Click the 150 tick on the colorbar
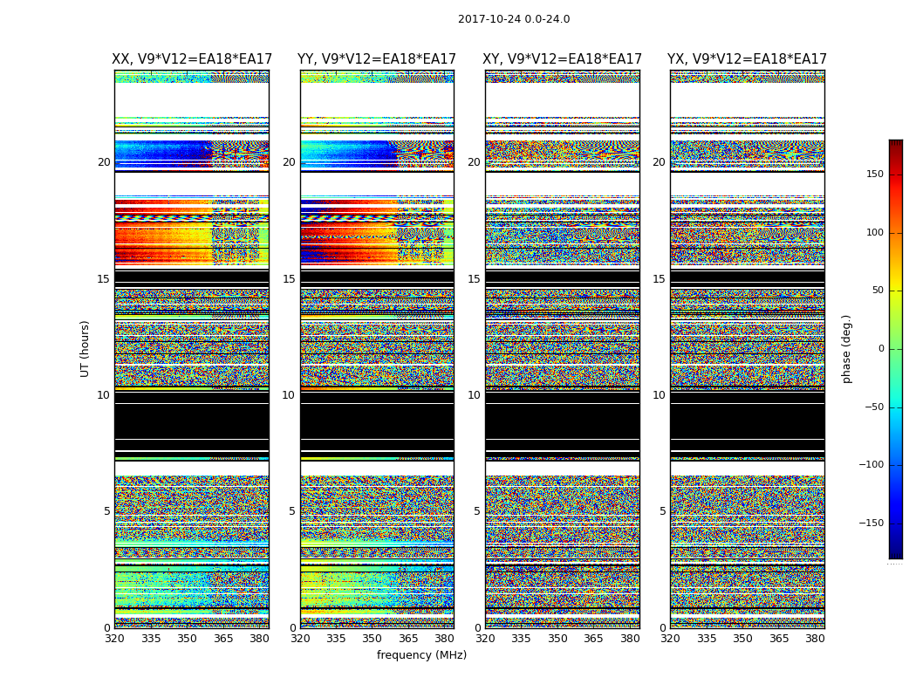Image resolution: width=916 pixels, height=698 pixels. pos(875,174)
